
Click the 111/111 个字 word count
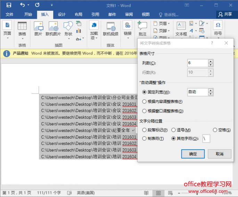coord(49,193)
